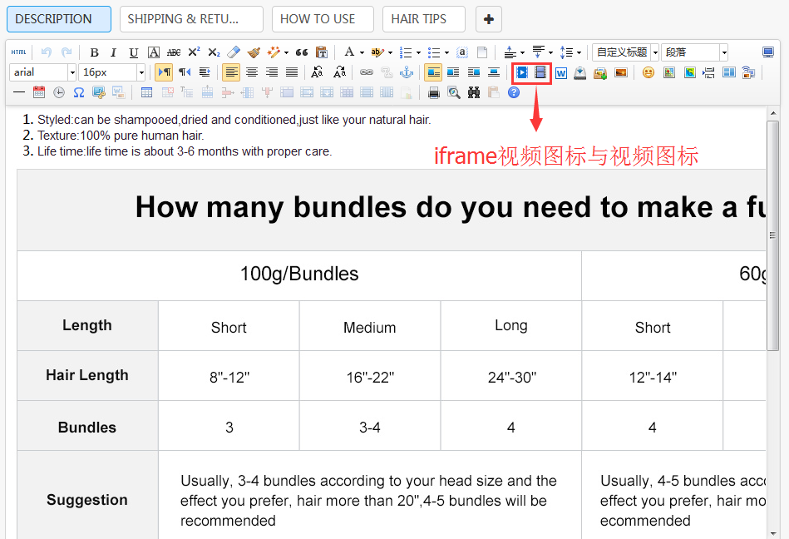
Task: Insert a hyperlink
Action: point(366,72)
